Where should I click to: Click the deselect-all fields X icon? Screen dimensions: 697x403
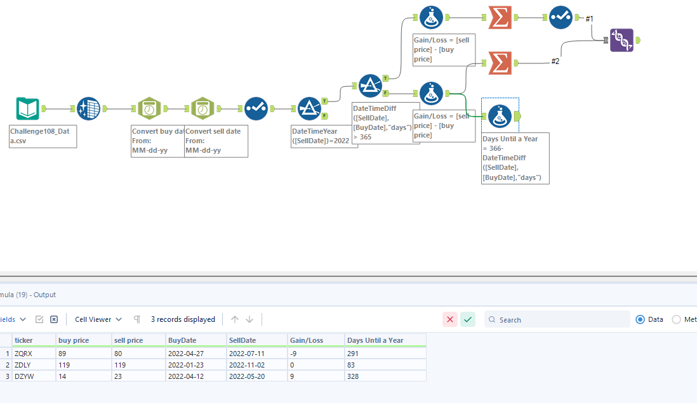coord(54,319)
